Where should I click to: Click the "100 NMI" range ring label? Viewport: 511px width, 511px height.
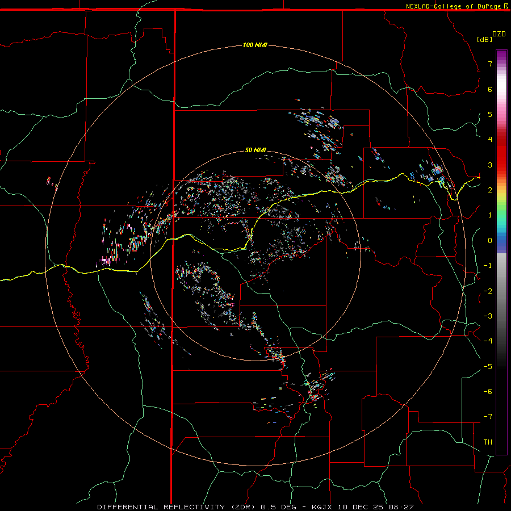click(255, 45)
